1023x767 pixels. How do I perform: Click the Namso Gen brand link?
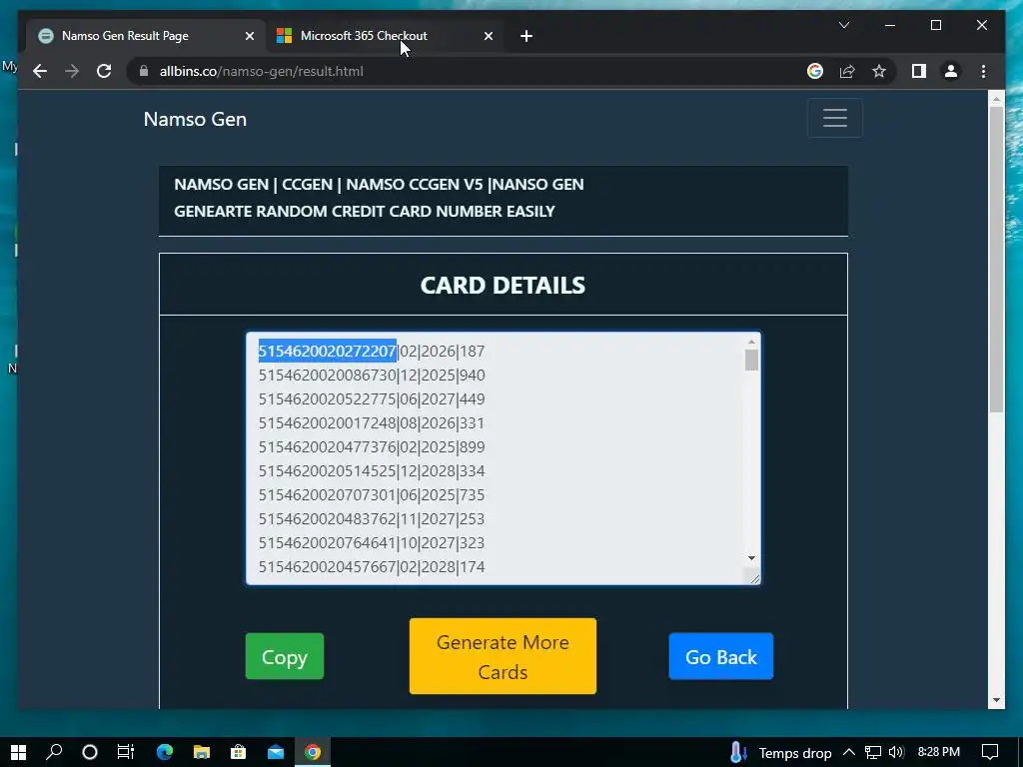(195, 120)
